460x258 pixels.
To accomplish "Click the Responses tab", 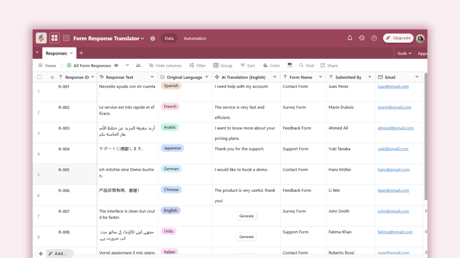I will coord(57,53).
